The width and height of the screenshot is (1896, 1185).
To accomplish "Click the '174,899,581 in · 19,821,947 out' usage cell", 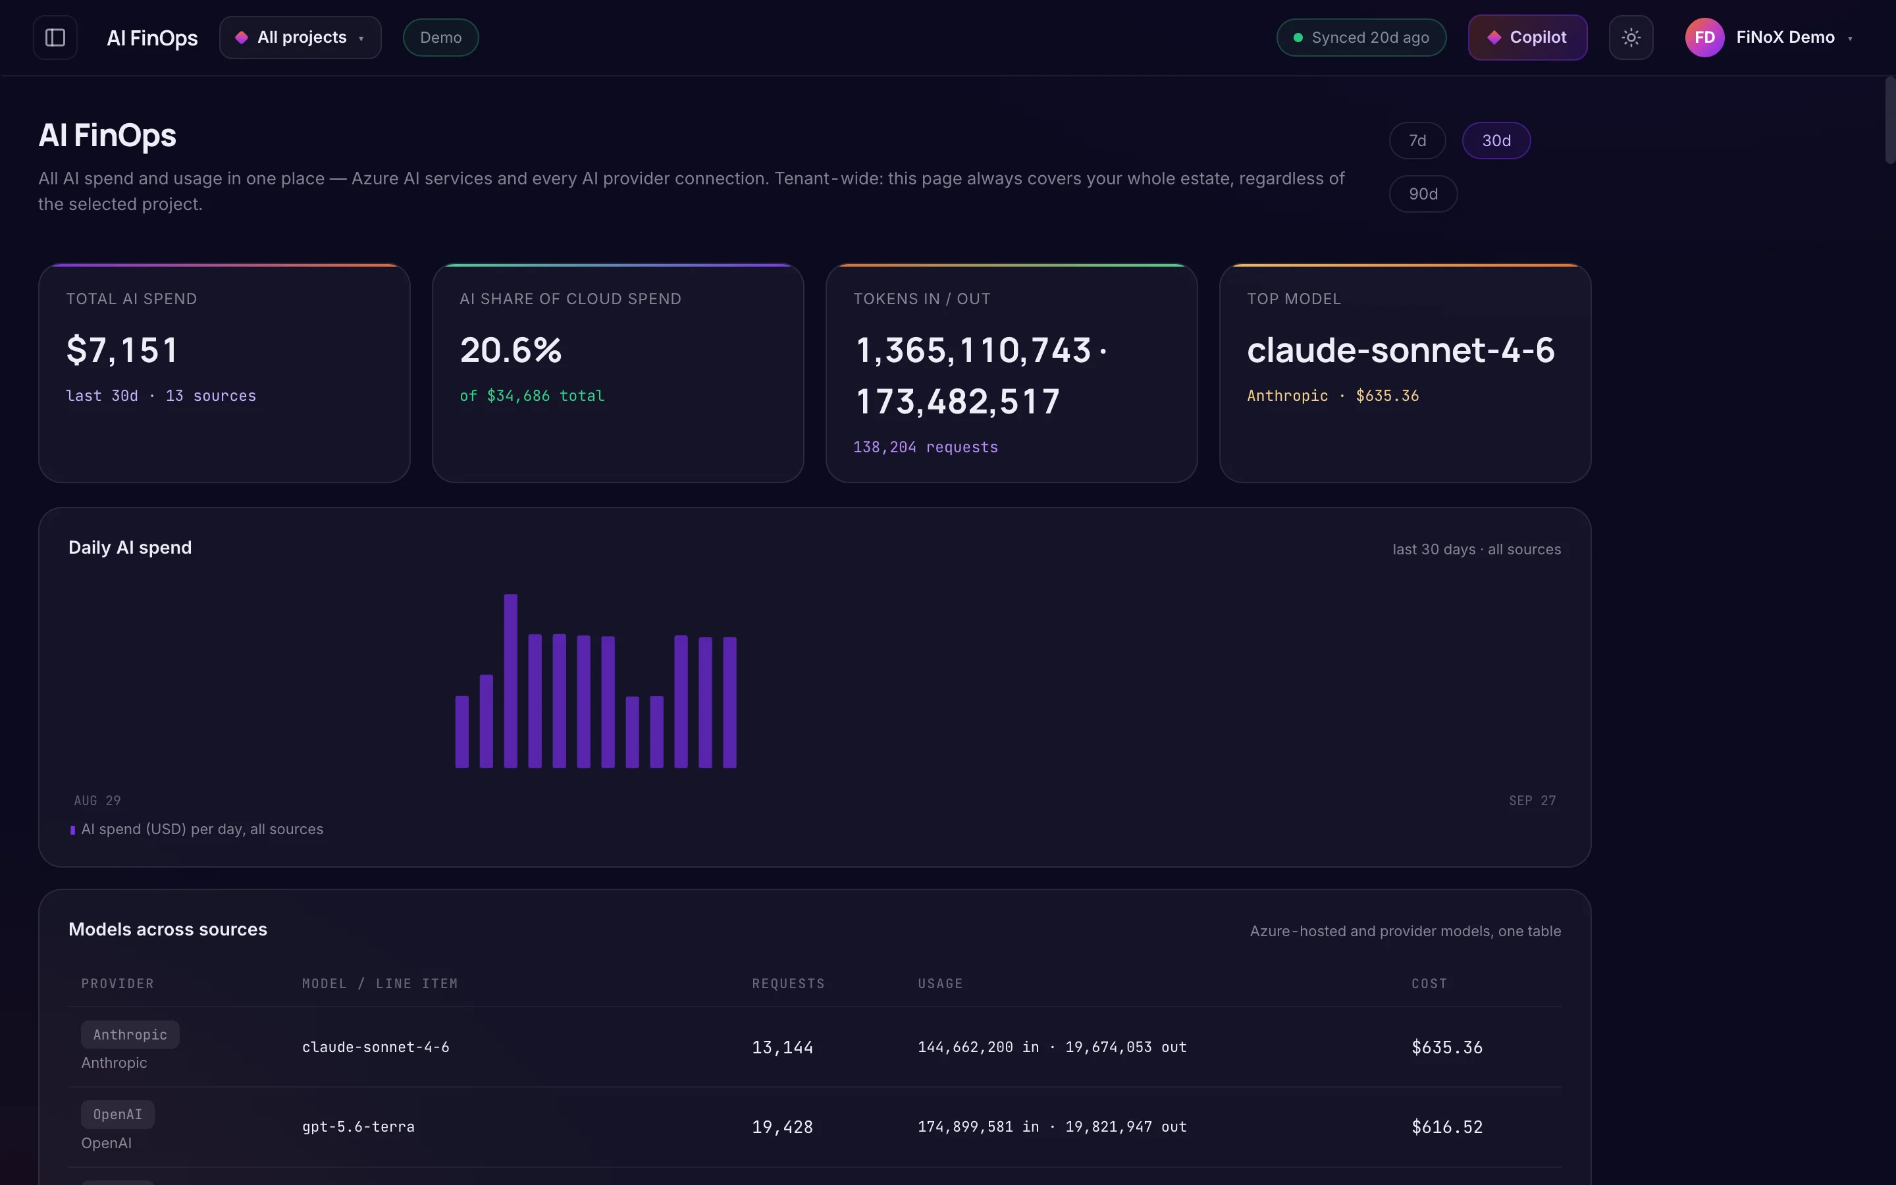I will click(x=1052, y=1127).
